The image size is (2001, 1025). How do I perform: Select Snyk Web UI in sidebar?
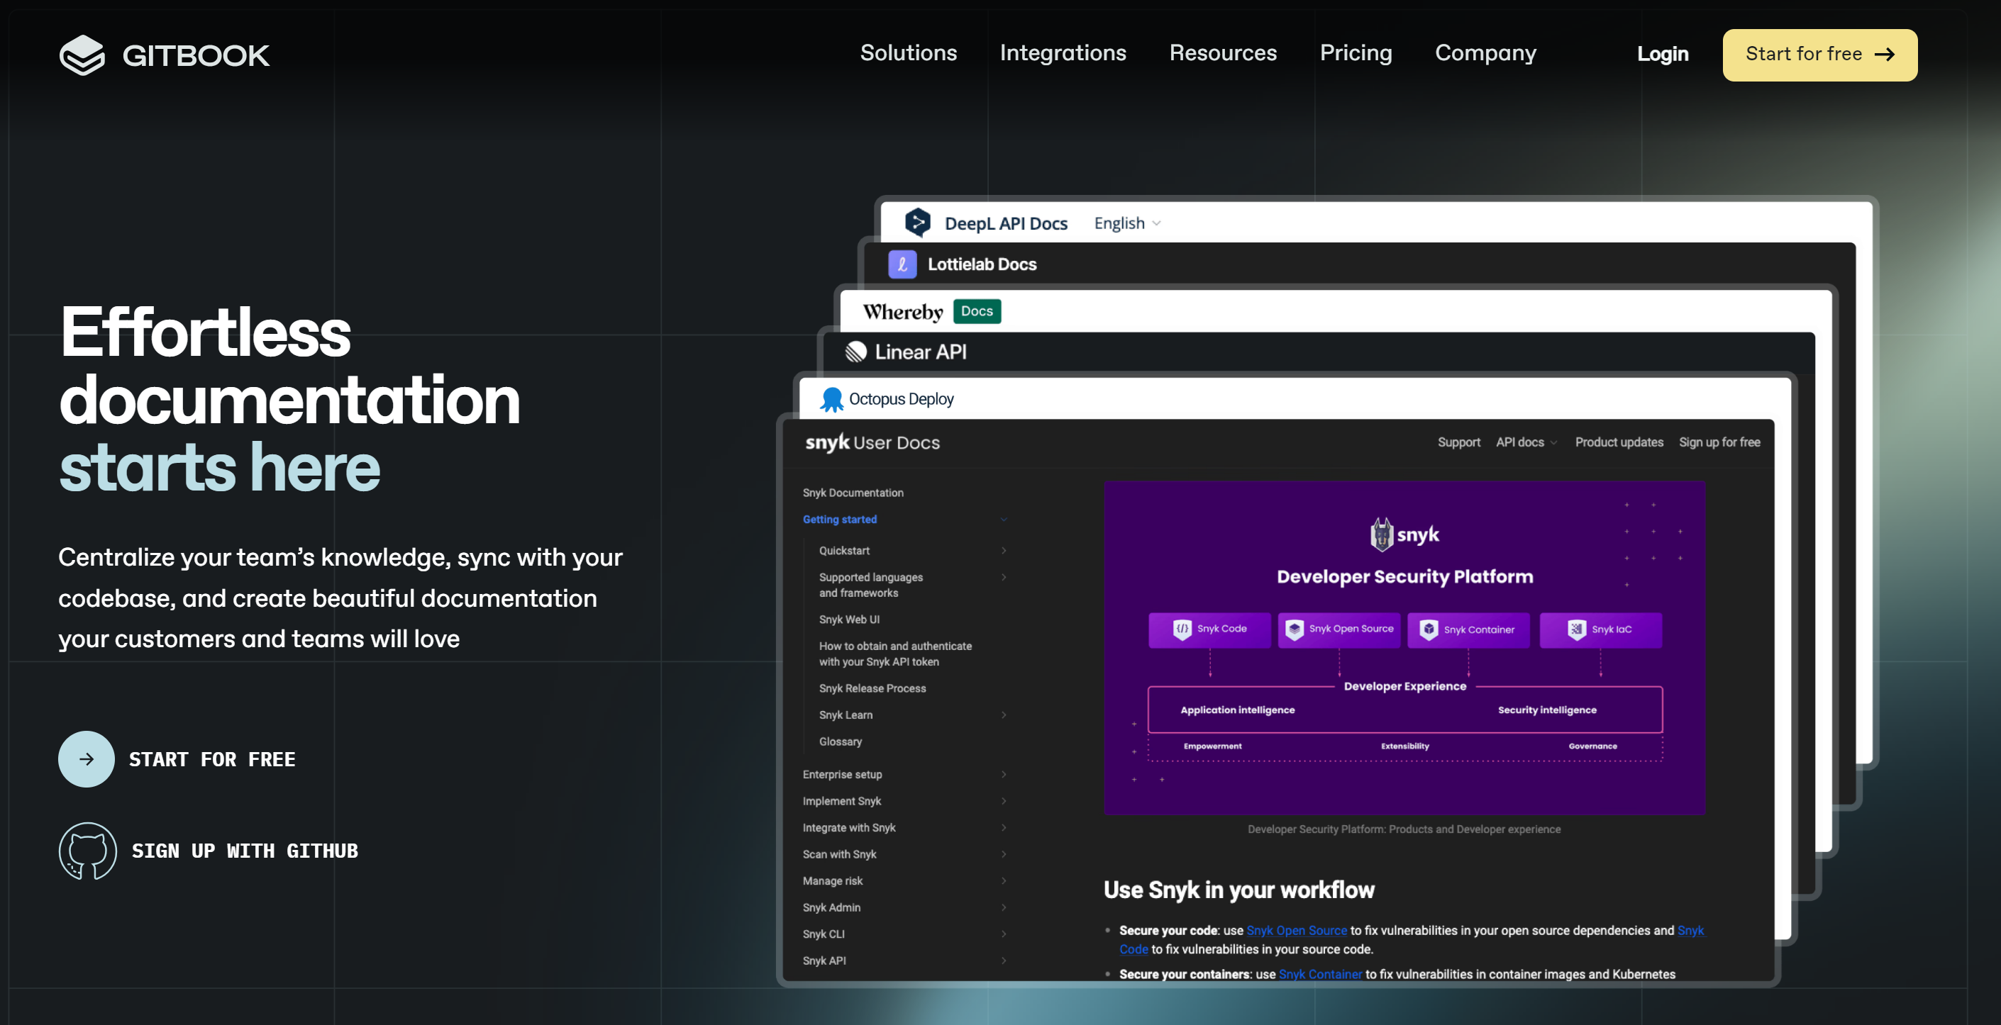pyautogui.click(x=849, y=620)
